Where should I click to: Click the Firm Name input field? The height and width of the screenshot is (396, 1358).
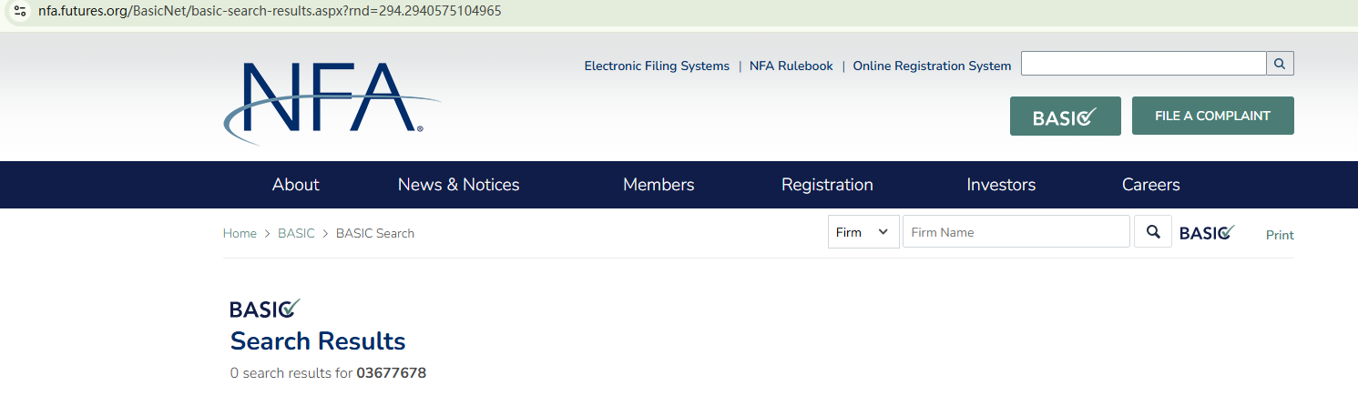tap(1016, 232)
